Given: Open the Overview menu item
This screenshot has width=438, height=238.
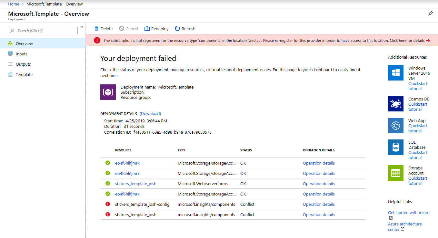Looking at the screenshot, I should pyautogui.click(x=43, y=43).
